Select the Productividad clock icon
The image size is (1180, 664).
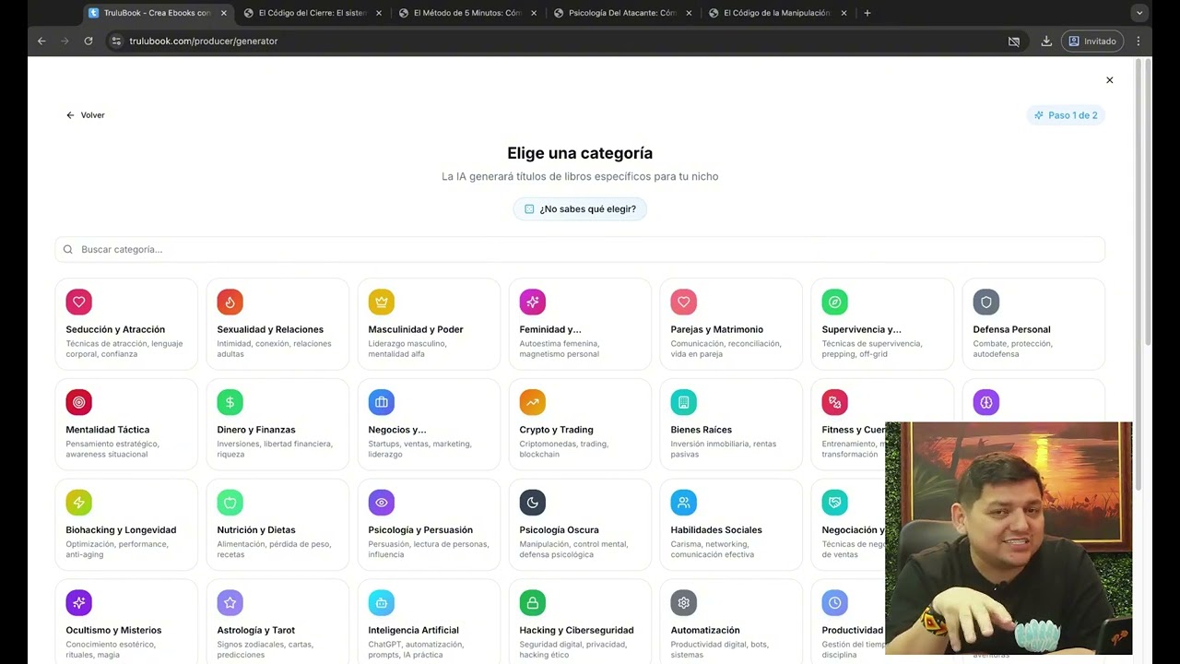tap(834, 603)
